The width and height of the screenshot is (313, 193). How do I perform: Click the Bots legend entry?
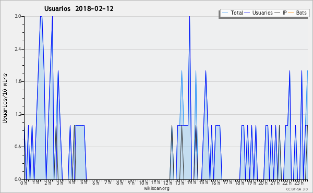[297, 13]
